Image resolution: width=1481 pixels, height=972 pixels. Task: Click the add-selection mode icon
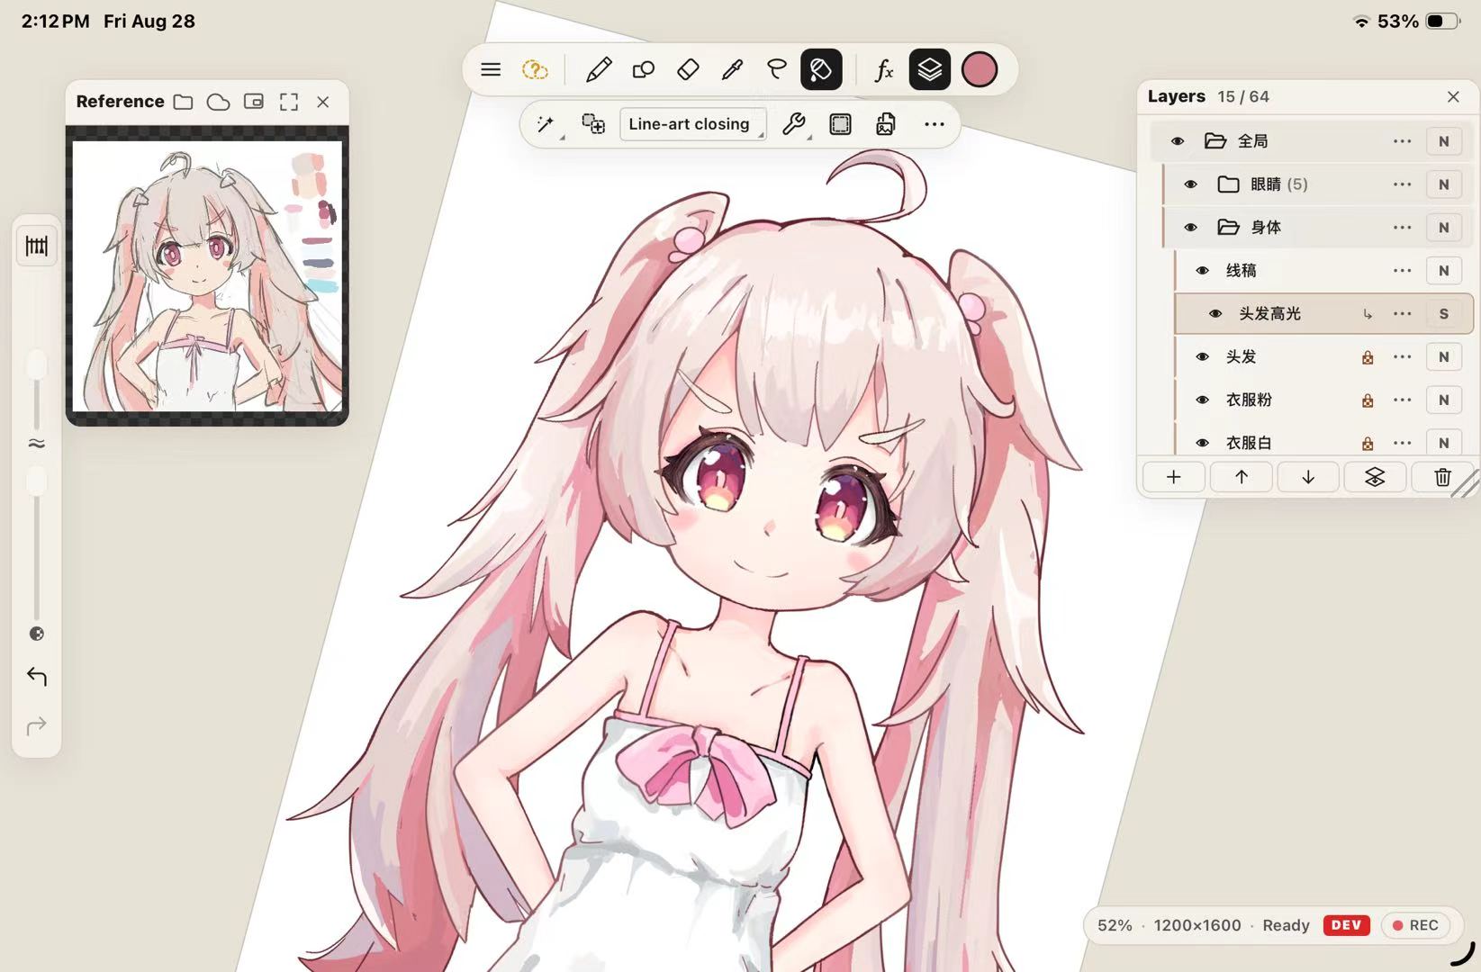pos(593,124)
